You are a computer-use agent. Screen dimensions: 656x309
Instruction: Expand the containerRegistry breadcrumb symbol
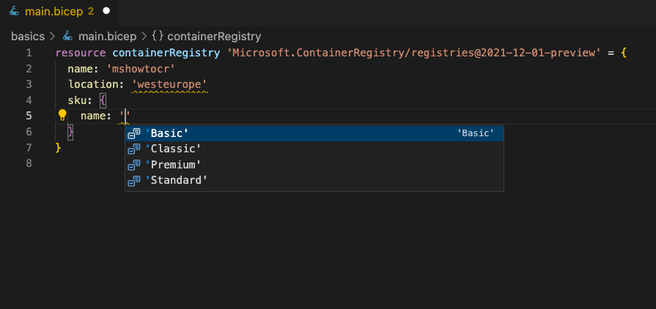pos(214,37)
